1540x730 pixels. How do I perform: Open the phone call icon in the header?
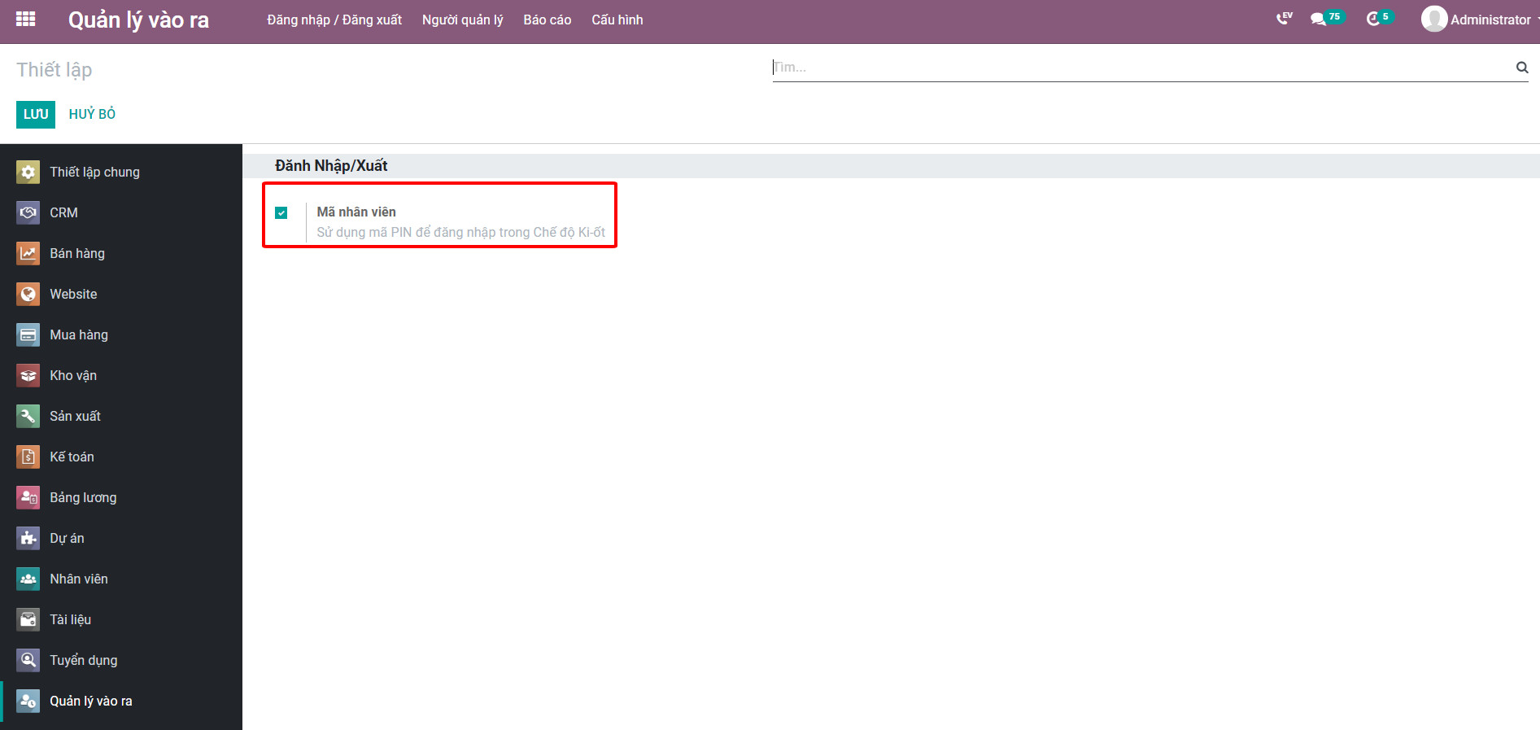[x=1284, y=19]
